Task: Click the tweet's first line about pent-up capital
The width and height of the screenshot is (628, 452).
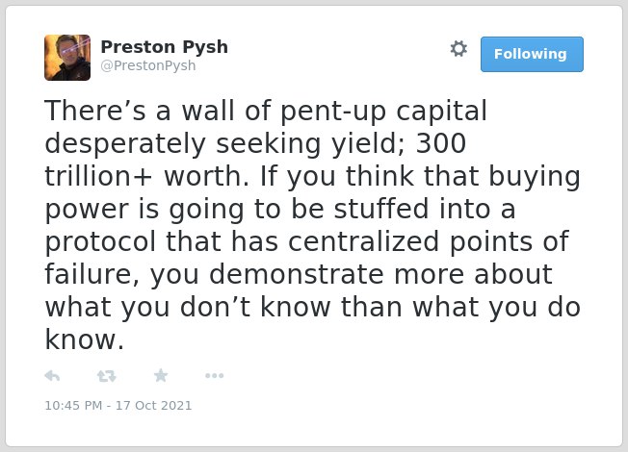Action: tap(266, 111)
